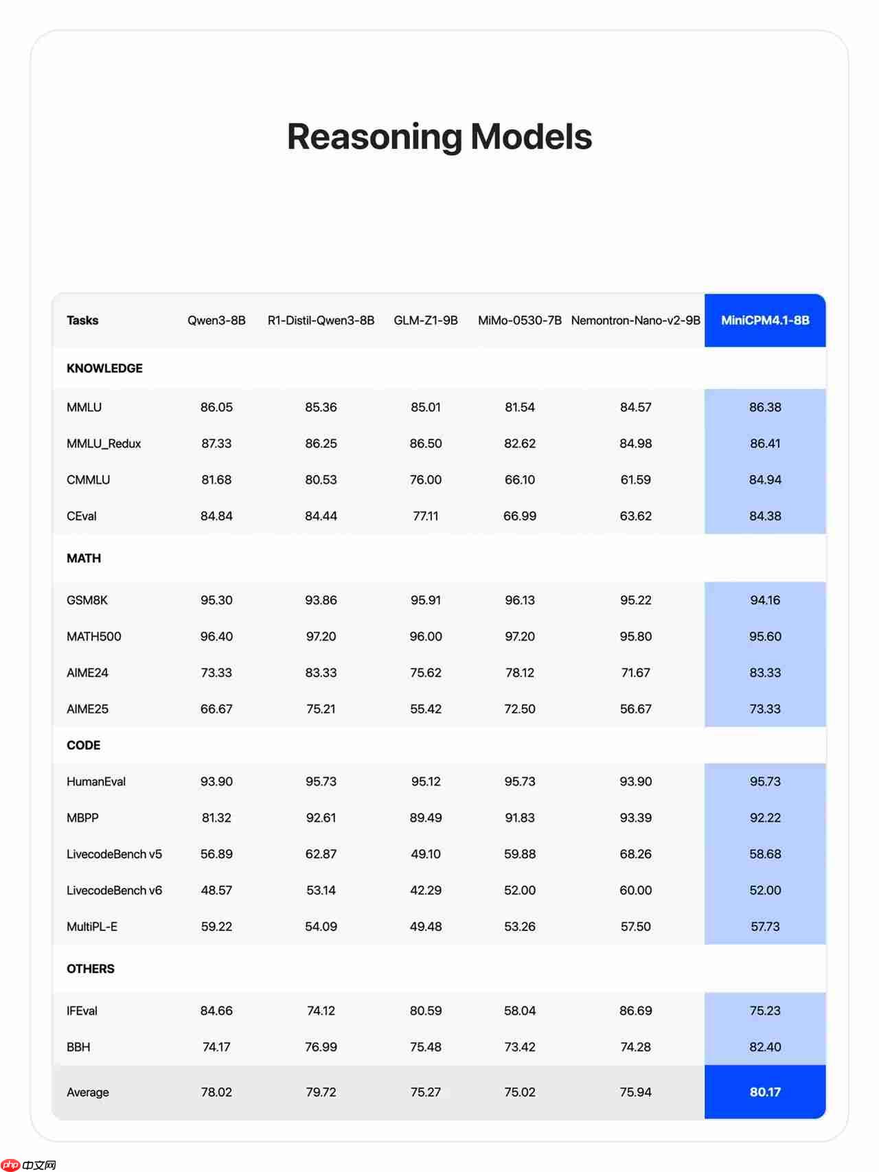Select the KNOWLEDGE section heading

(104, 369)
